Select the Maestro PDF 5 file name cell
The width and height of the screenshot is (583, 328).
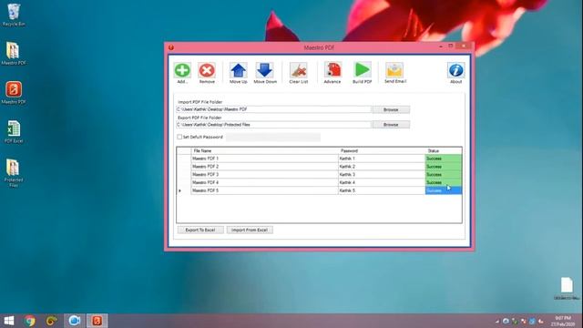pos(265,190)
